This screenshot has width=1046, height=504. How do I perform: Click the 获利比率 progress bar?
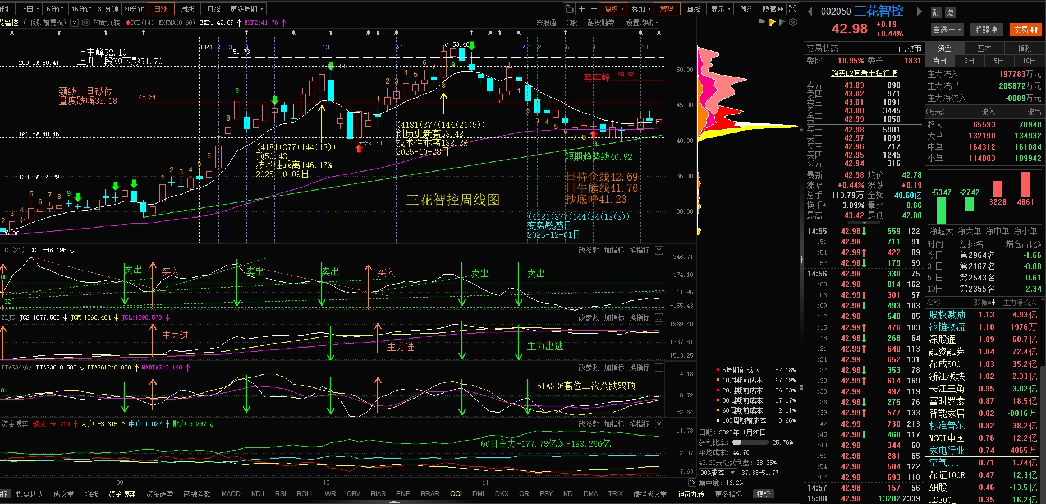(x=751, y=442)
